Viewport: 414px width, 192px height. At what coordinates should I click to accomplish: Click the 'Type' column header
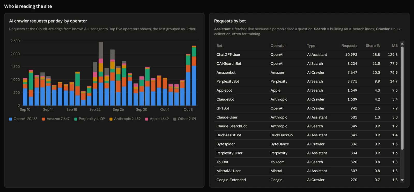[x=311, y=46]
